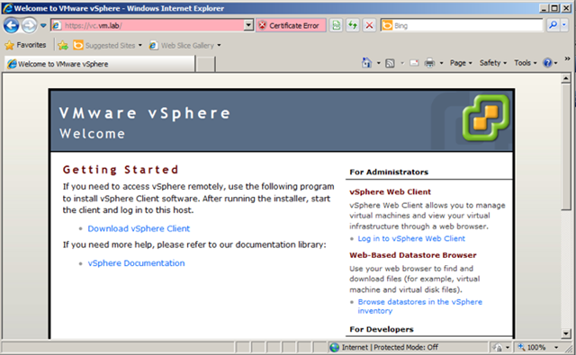Click the search magnifier icon
576x355 pixels.
click(x=553, y=25)
